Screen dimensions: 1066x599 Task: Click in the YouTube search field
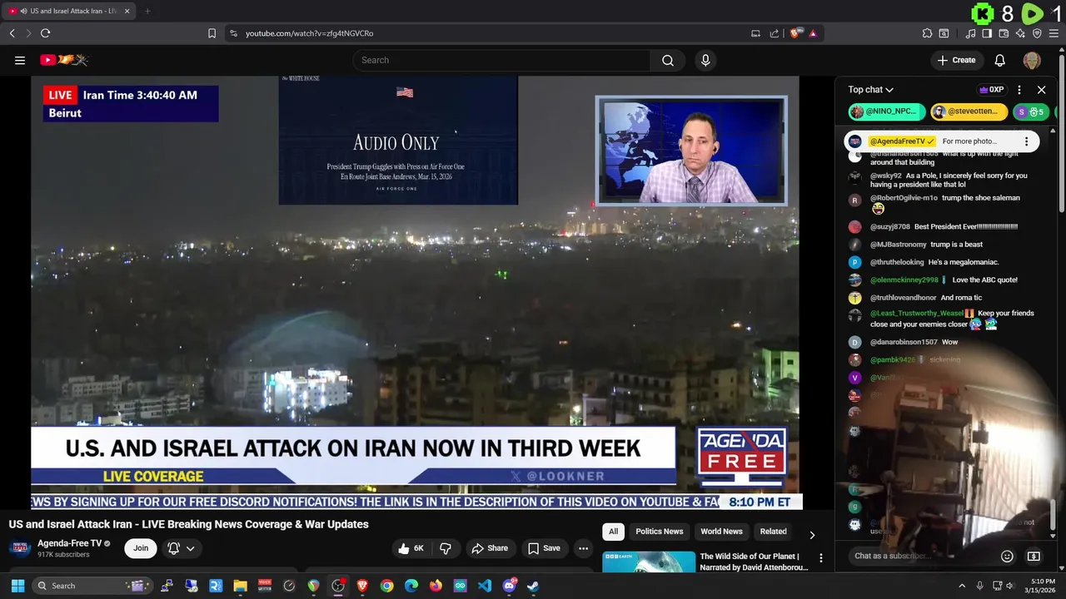pos(502,60)
